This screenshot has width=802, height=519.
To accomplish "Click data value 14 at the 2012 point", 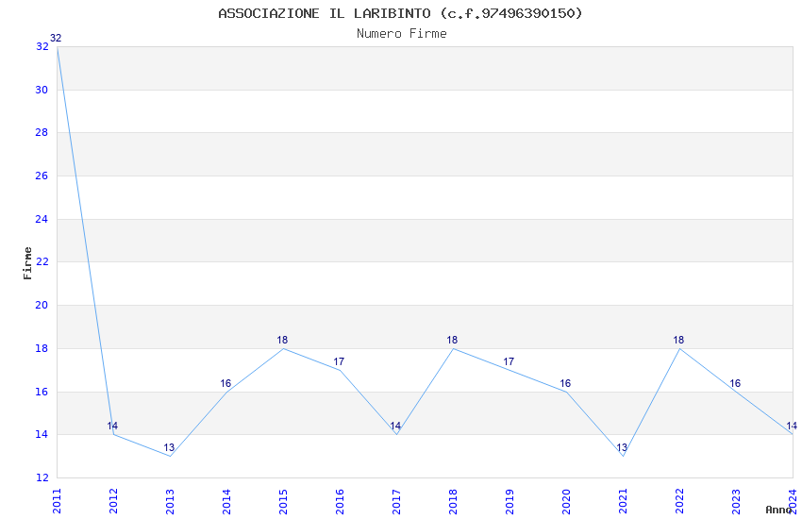I will click(x=112, y=426).
